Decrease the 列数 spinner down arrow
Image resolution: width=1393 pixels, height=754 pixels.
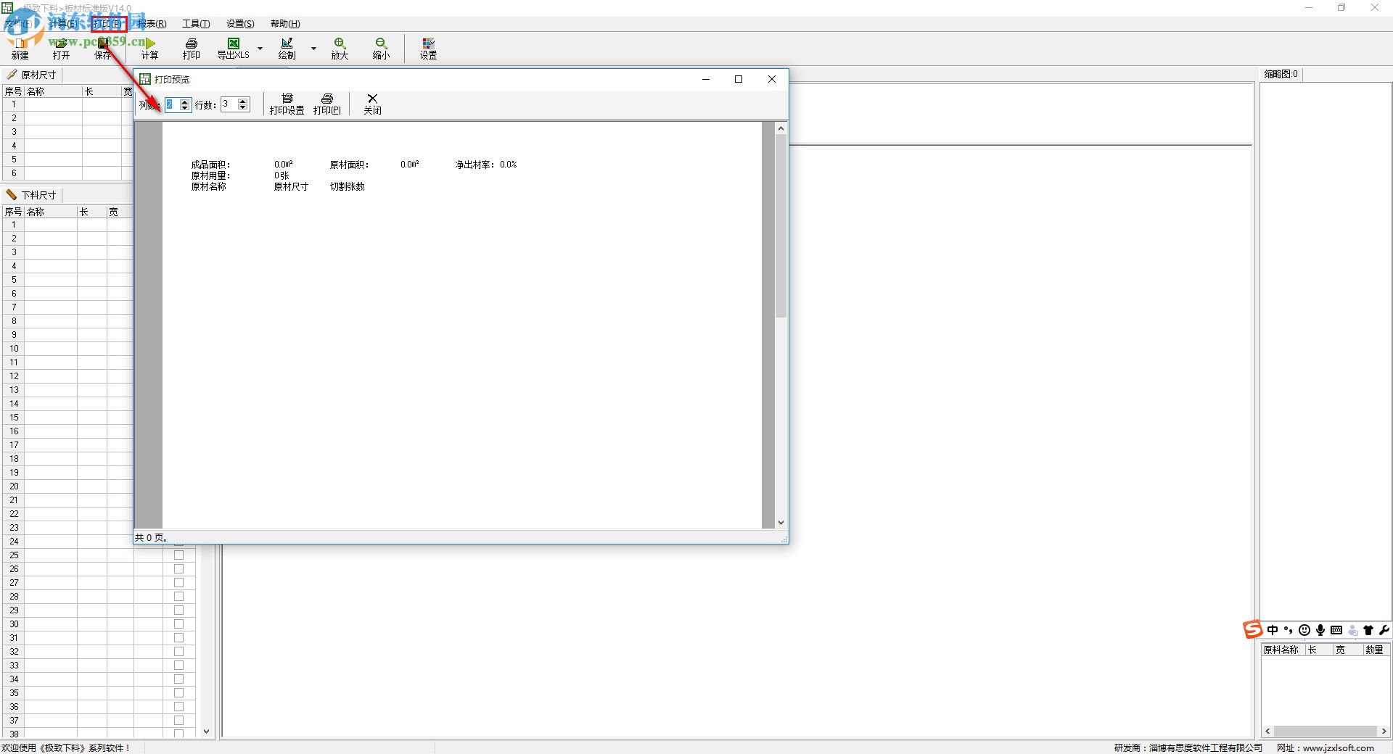tap(184, 108)
